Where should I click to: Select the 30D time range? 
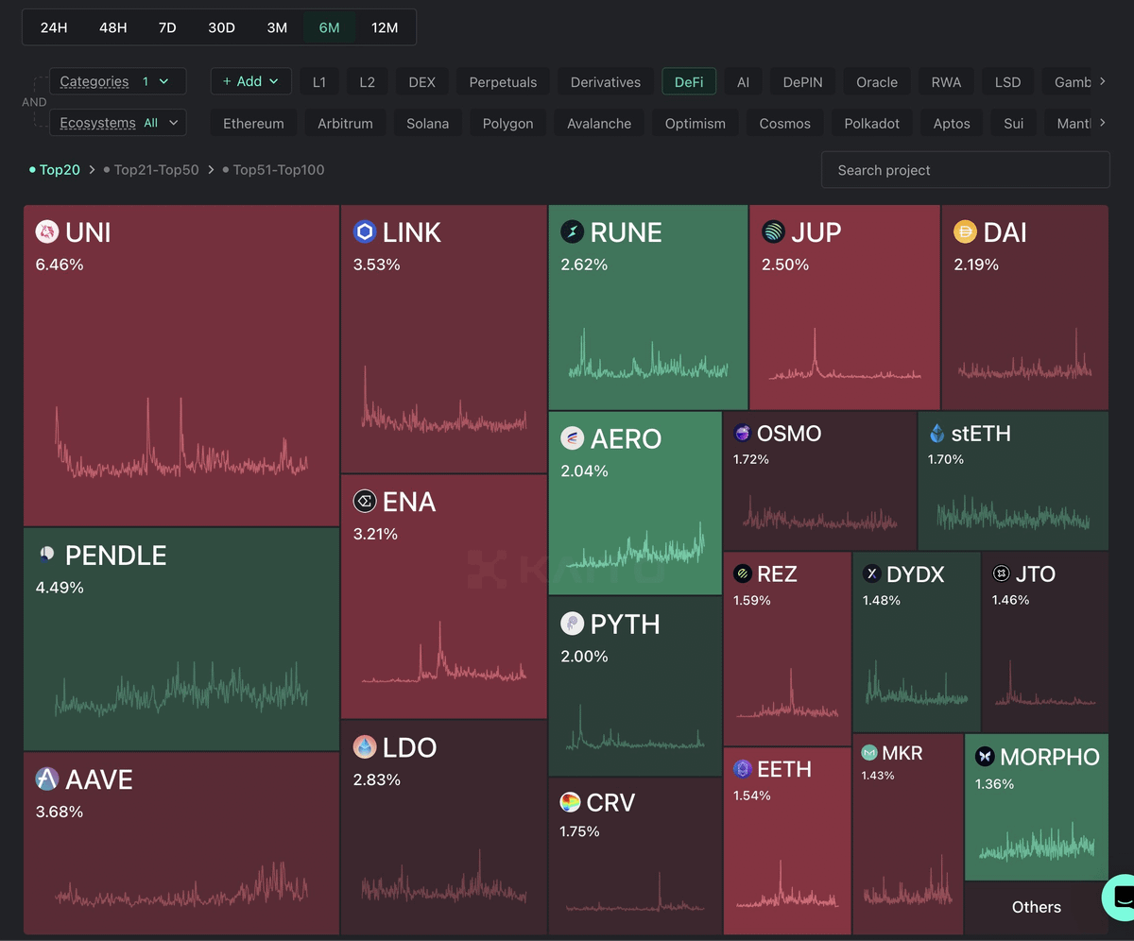[221, 27]
